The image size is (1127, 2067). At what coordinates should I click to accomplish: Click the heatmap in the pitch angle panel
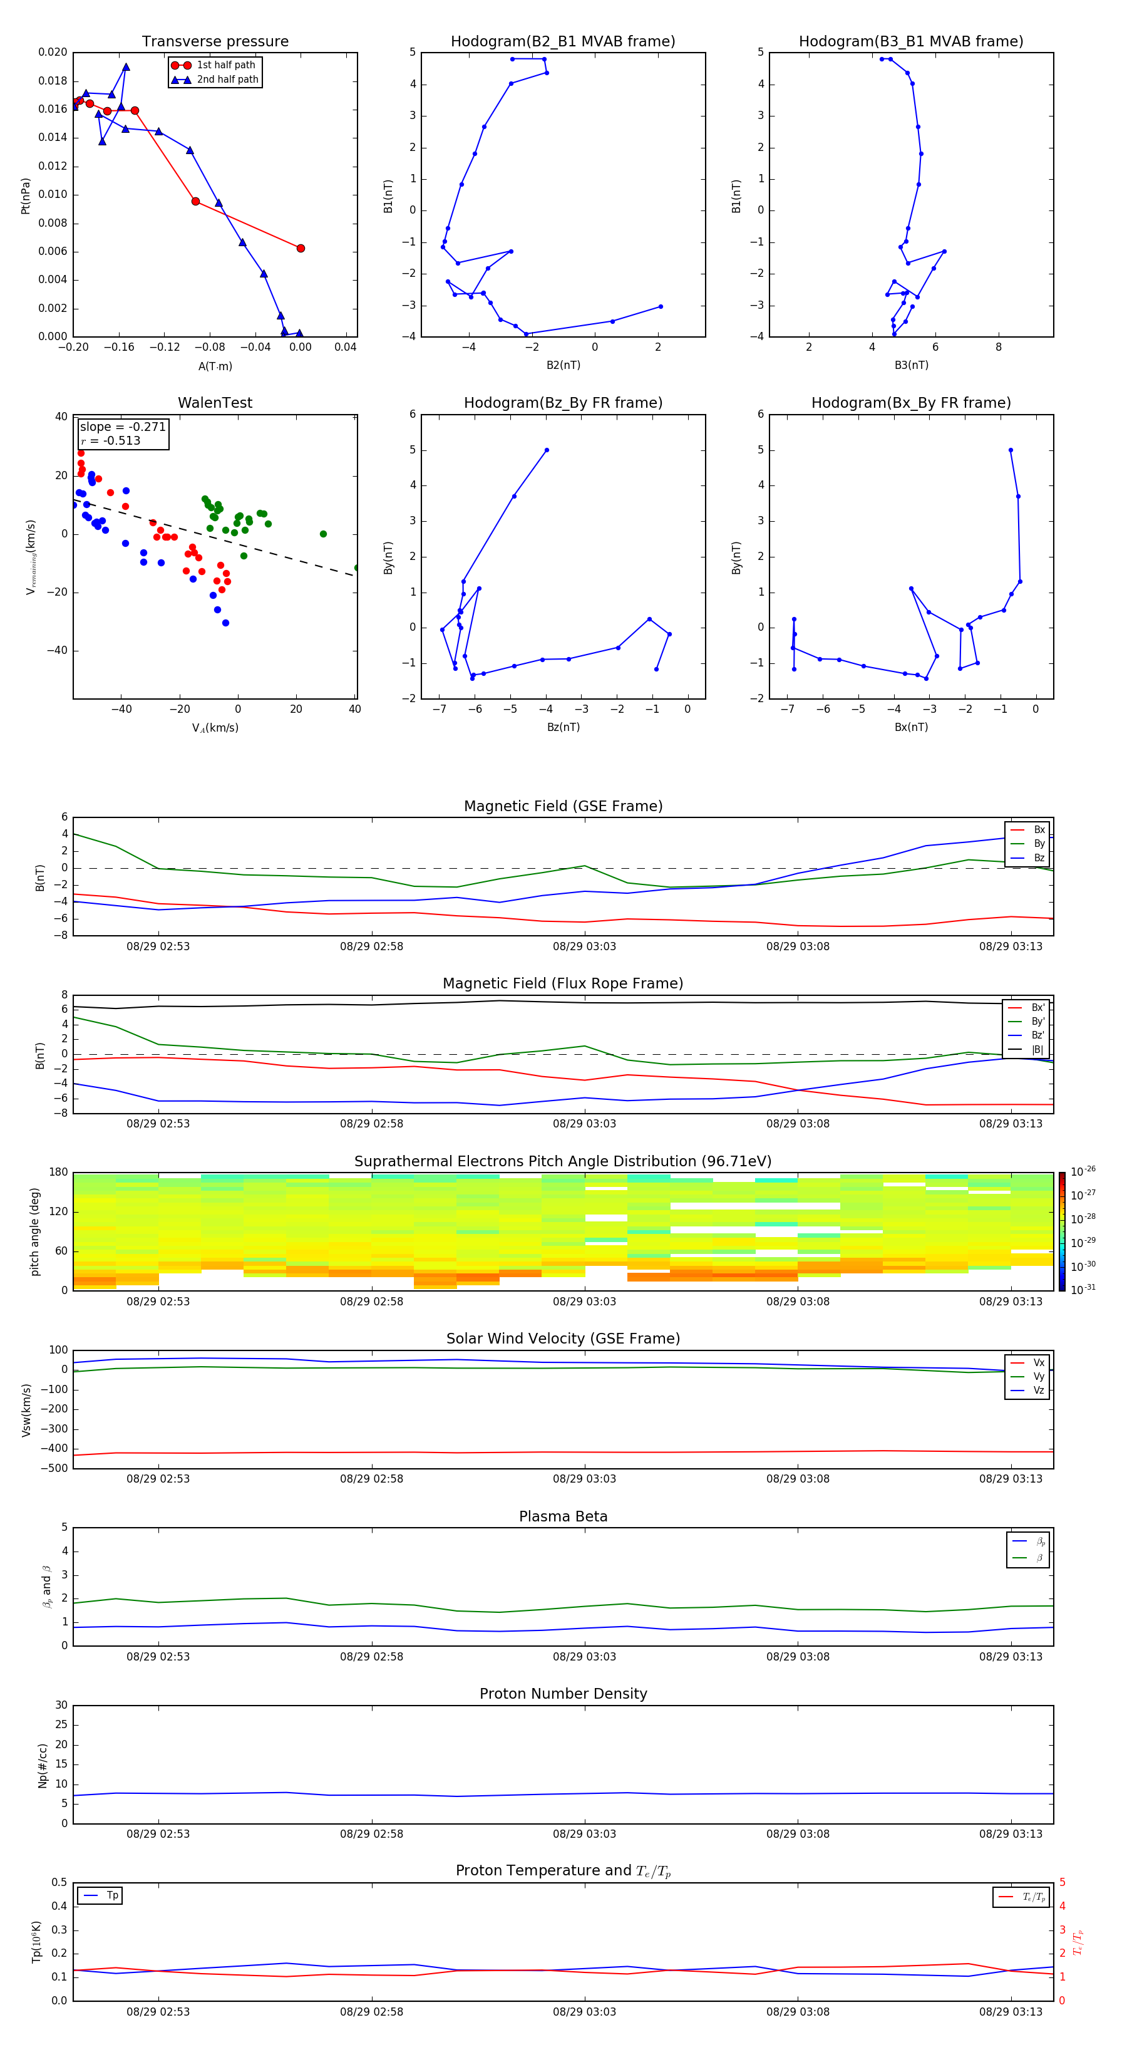[x=563, y=1231]
